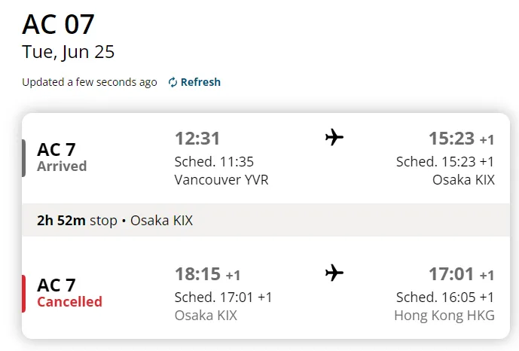519x351 pixels.
Task: Click the 12:31 actual departure time
Action: tap(197, 139)
